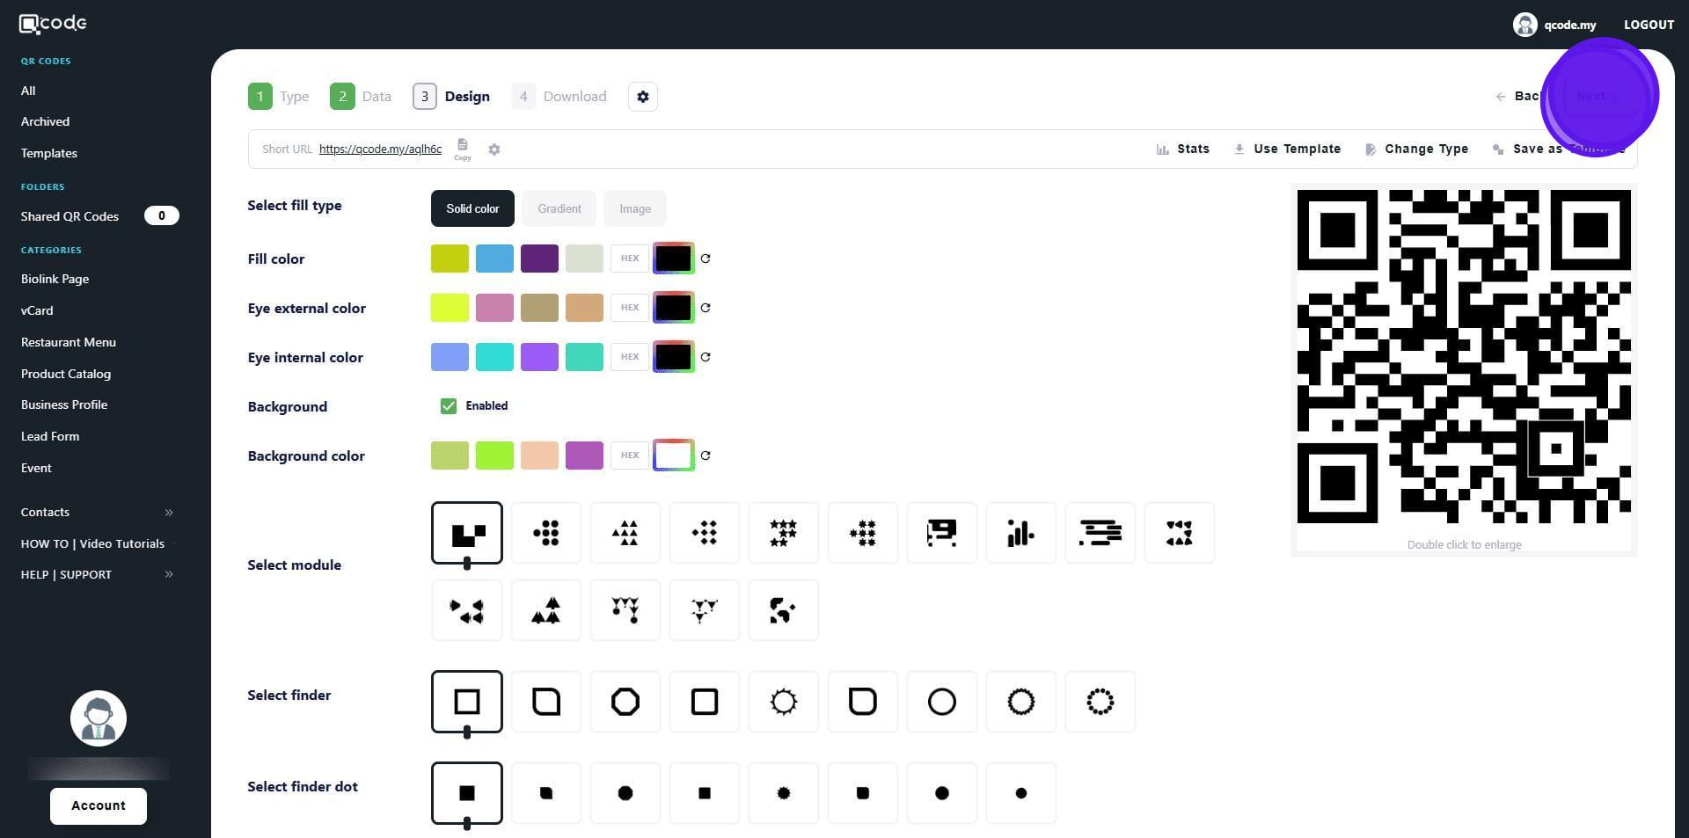Reset the Fill color with refresh icon
The width and height of the screenshot is (1689, 838).
(x=706, y=259)
